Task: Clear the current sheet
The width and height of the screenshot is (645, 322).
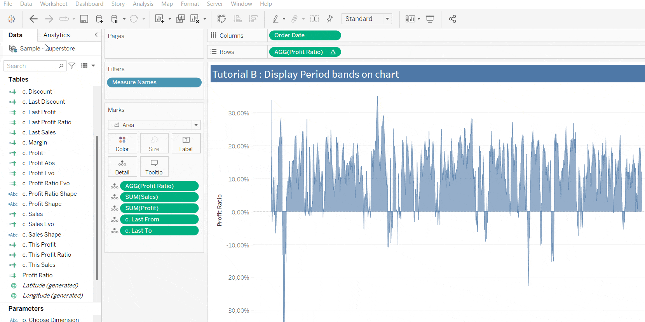Action: (195, 19)
